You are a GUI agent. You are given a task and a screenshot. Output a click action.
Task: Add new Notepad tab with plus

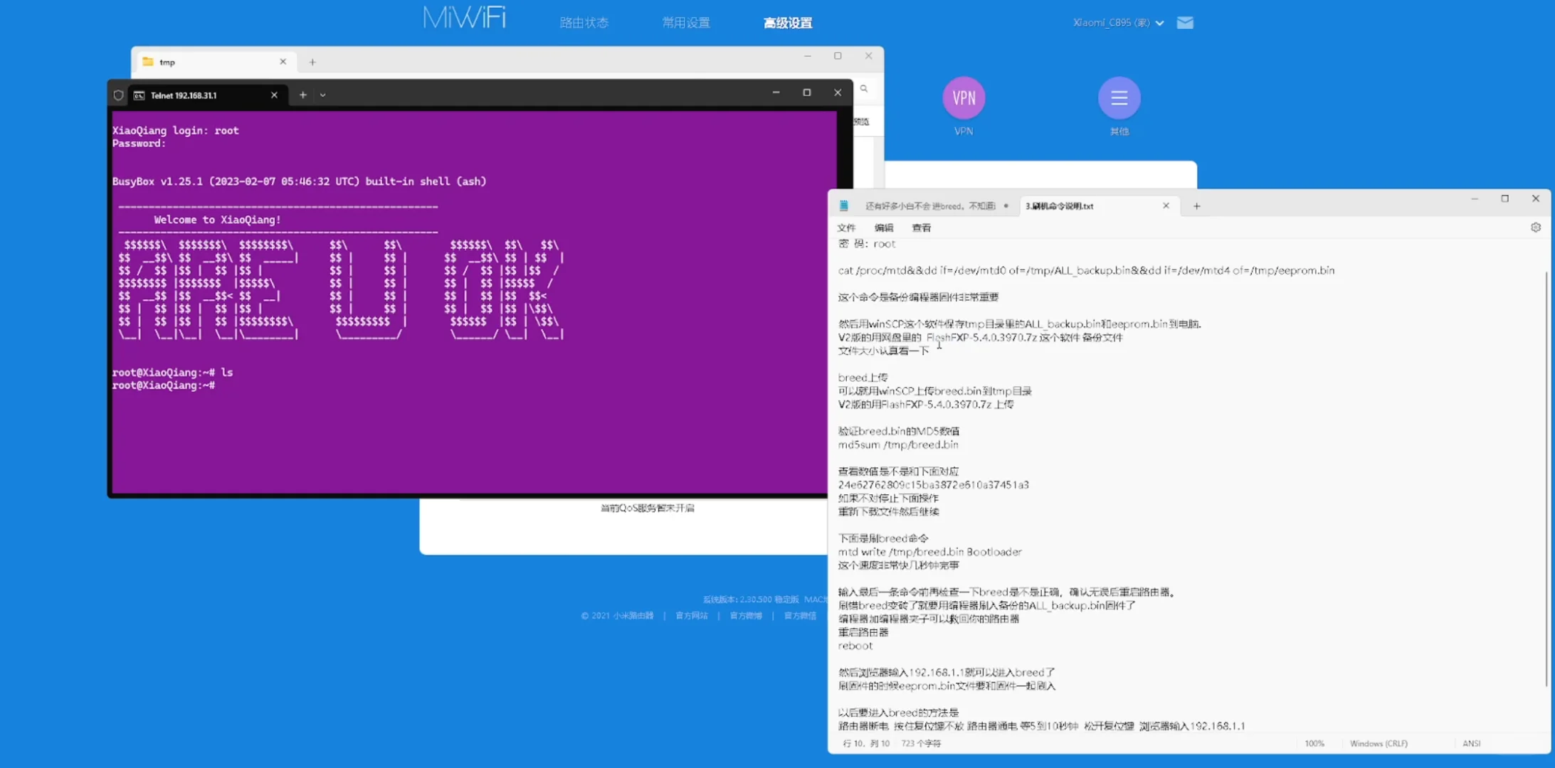(x=1196, y=206)
